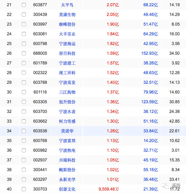This screenshot has height=194, width=186.
Task: View 三江购物 stock details
Action: coord(67,92)
